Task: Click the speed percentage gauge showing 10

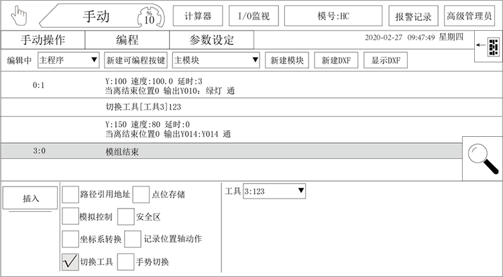Action: pos(149,15)
